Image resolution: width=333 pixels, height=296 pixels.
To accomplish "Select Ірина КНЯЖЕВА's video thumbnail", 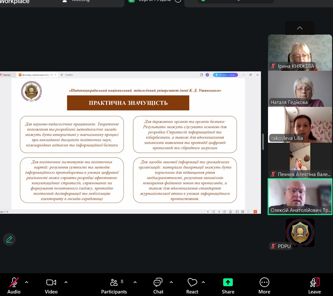I will tap(300, 52).
